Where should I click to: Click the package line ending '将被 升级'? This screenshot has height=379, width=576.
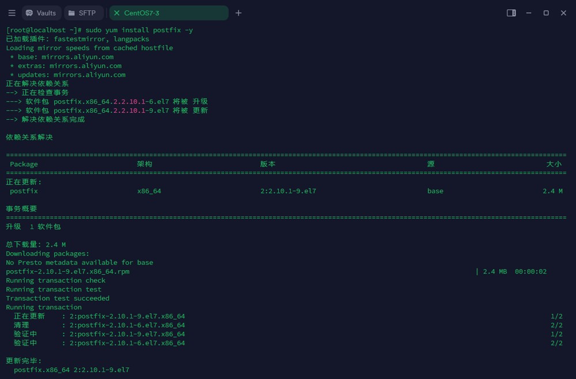[107, 101]
